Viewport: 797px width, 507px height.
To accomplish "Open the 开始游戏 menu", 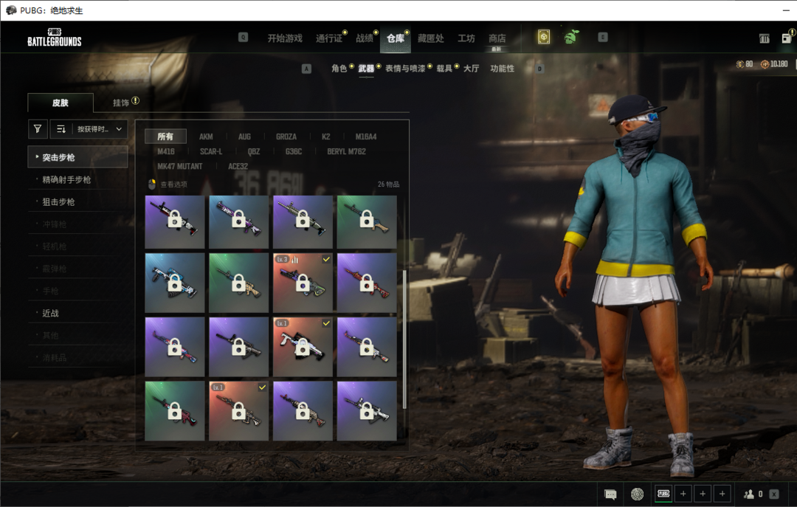I will click(285, 38).
